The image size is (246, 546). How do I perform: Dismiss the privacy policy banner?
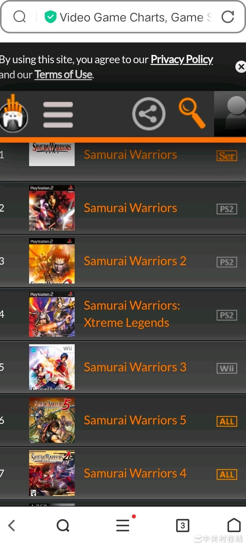[241, 67]
